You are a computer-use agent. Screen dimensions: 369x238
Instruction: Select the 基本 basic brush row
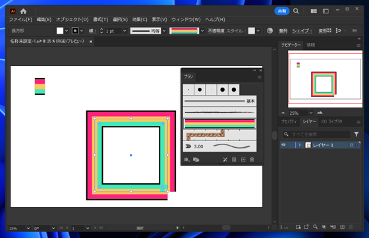(219, 102)
